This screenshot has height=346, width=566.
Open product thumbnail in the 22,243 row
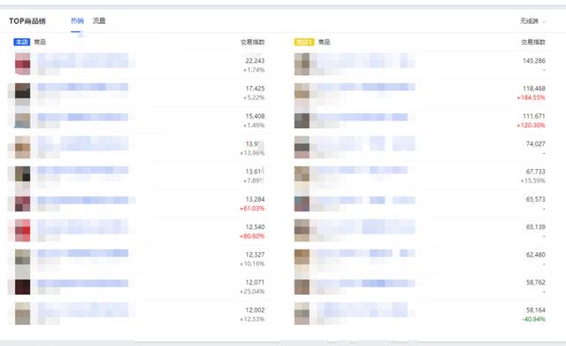22,64
